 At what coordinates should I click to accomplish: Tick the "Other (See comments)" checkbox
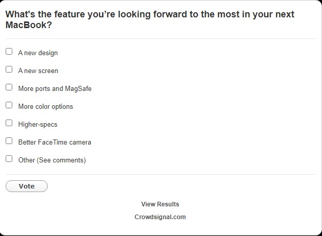coord(9,159)
